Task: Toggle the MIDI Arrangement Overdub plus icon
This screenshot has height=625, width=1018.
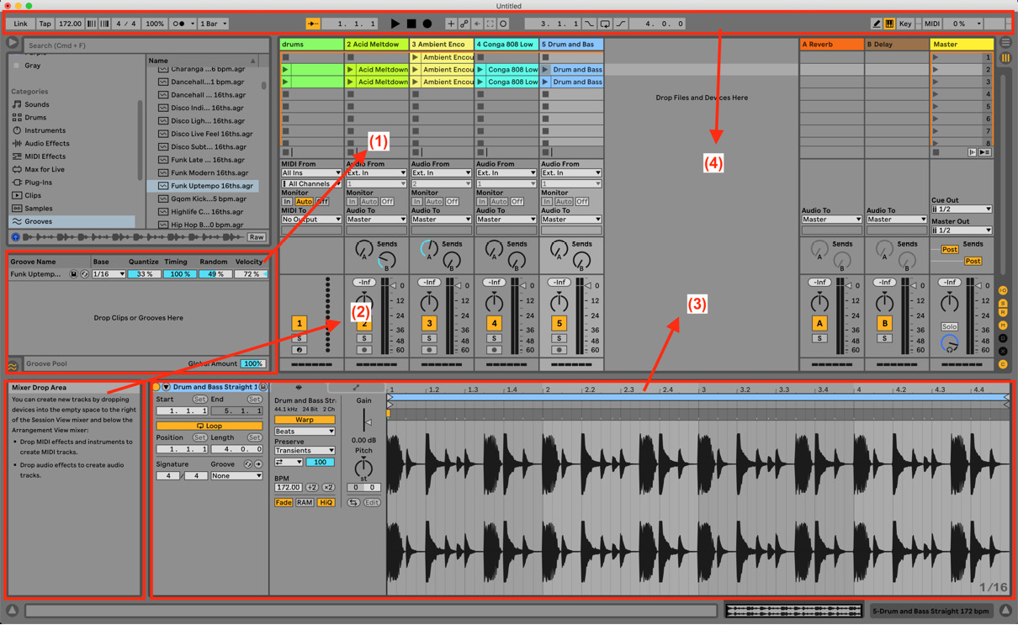Action: point(451,24)
